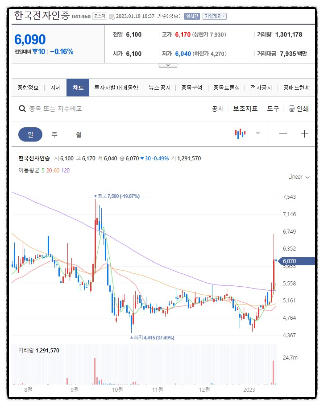Click the stock title 한국전자인증

coord(42,16)
